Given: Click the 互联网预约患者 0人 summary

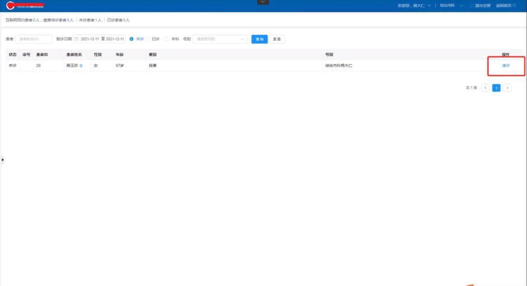Looking at the screenshot, I should (23, 20).
